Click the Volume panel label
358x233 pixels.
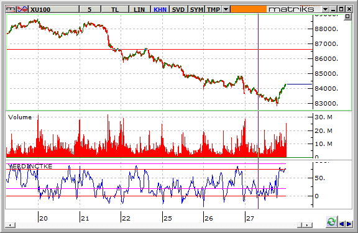click(20, 117)
